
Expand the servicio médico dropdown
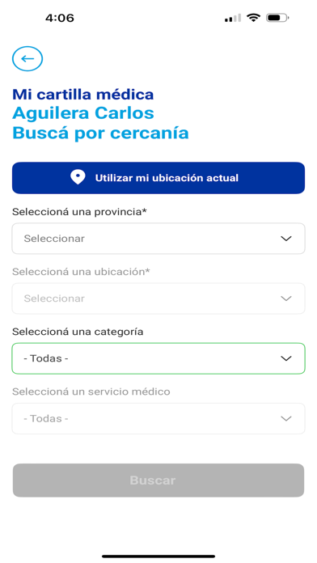(158, 418)
